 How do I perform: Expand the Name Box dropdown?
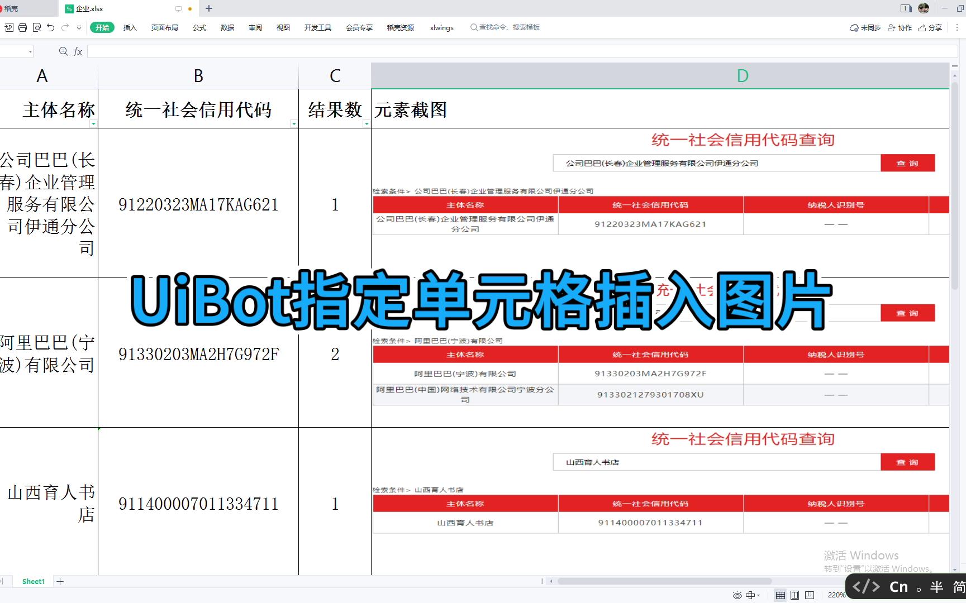[30, 51]
